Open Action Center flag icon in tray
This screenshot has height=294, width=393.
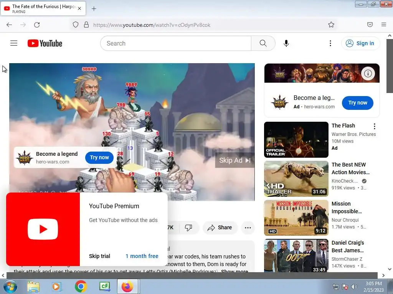point(345,287)
